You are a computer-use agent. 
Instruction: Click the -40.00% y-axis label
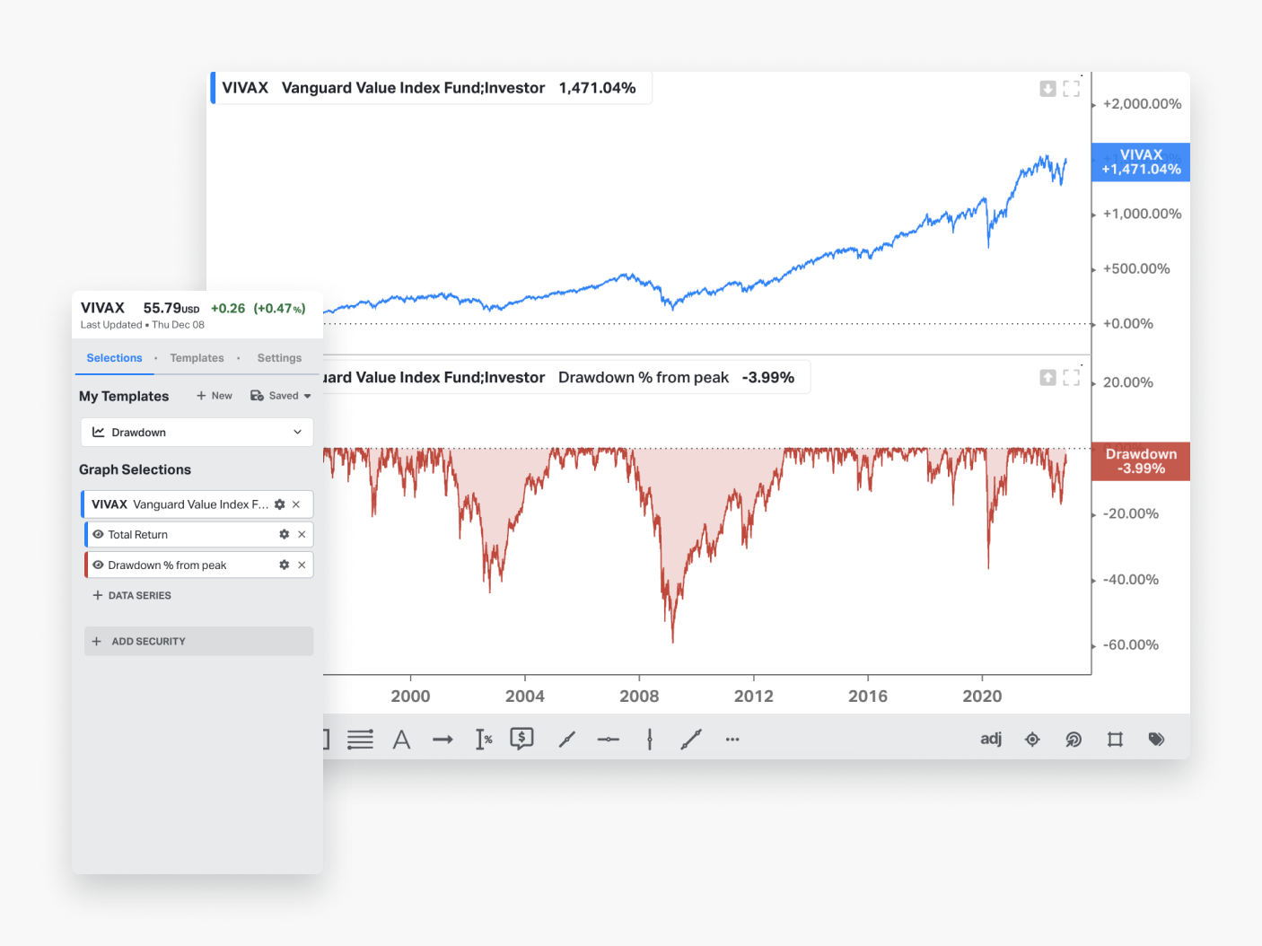click(x=1131, y=580)
